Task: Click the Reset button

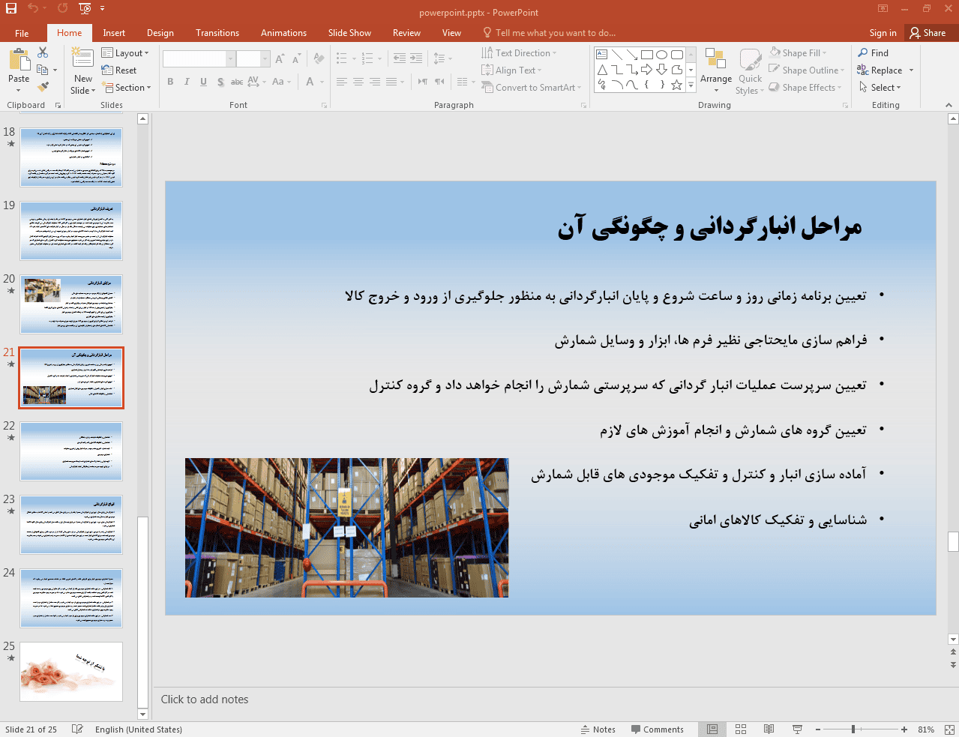Action: pos(119,70)
